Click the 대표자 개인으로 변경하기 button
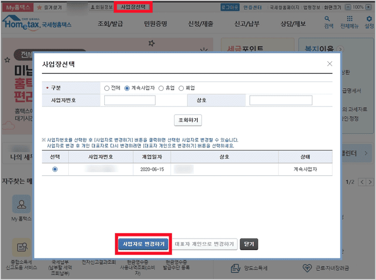This screenshot has width=376, height=280. pyautogui.click(x=204, y=244)
